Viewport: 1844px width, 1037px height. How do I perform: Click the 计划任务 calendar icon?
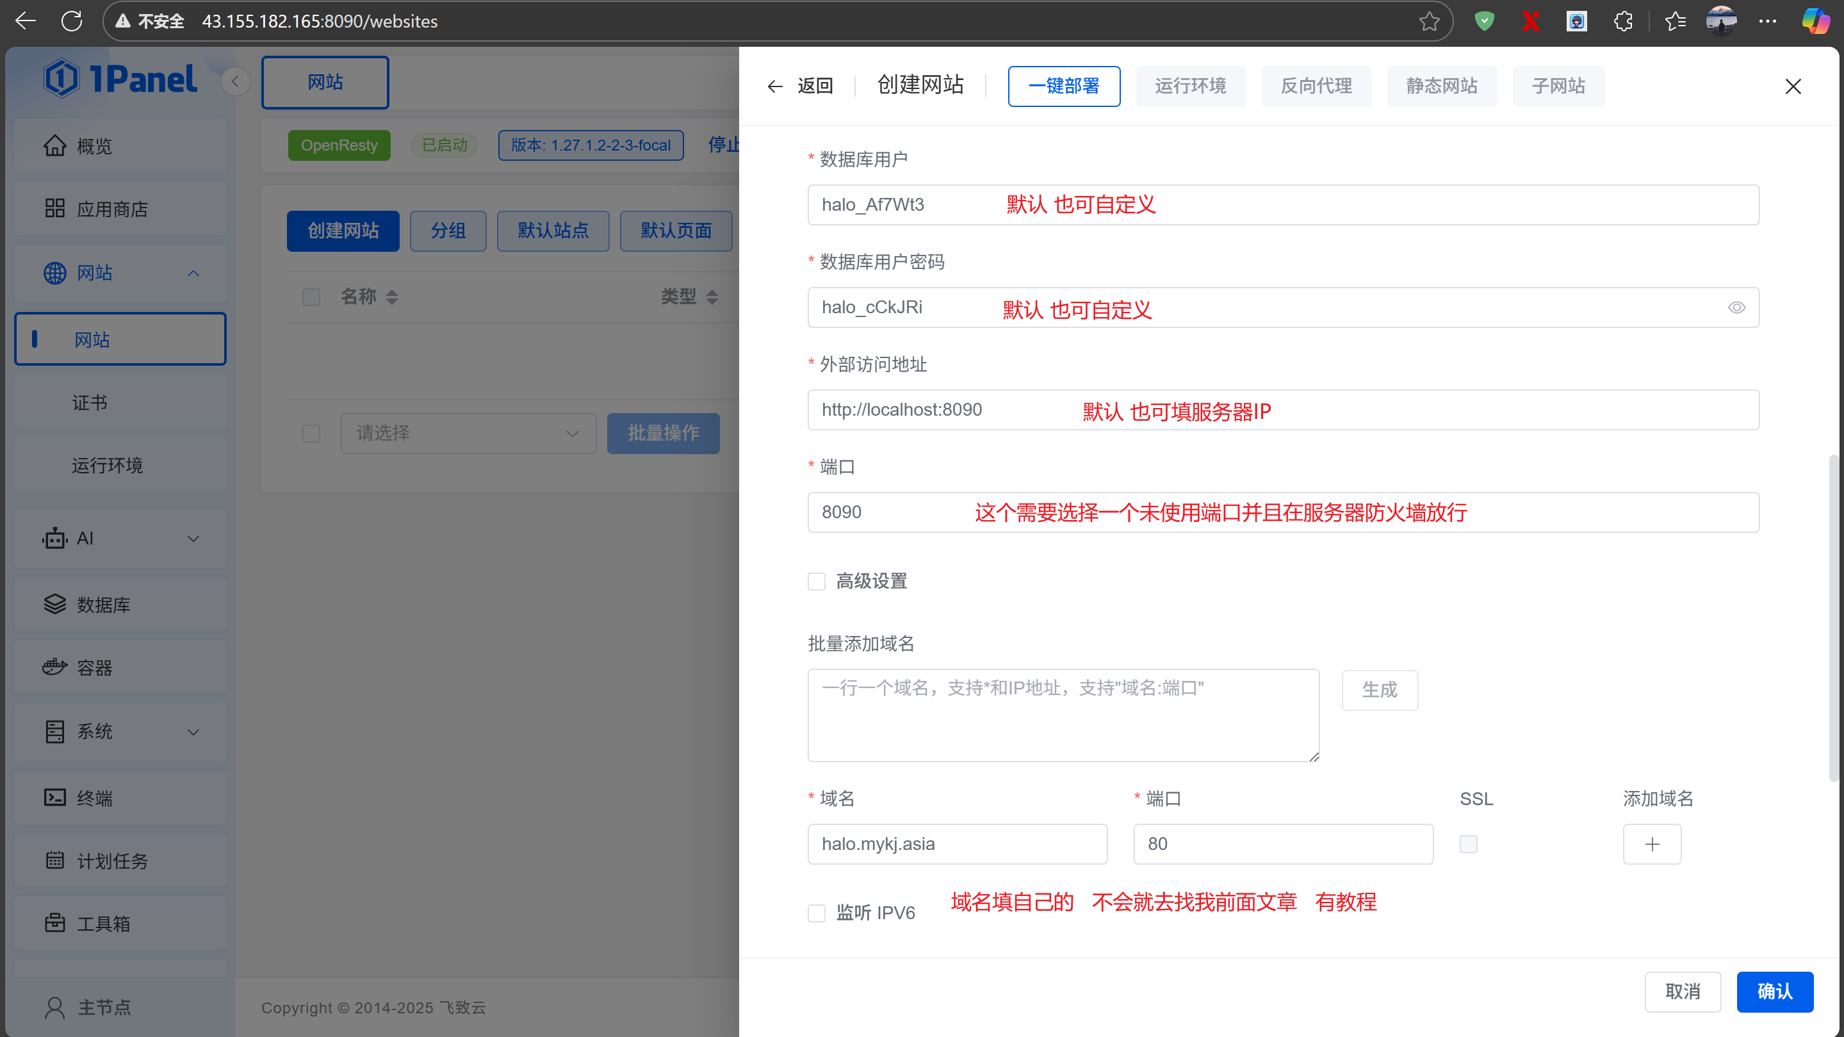[54, 860]
